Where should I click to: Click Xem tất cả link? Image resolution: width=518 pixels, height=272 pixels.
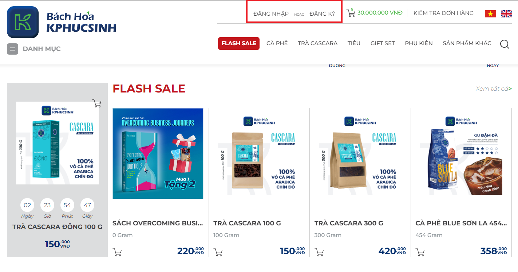494,88
